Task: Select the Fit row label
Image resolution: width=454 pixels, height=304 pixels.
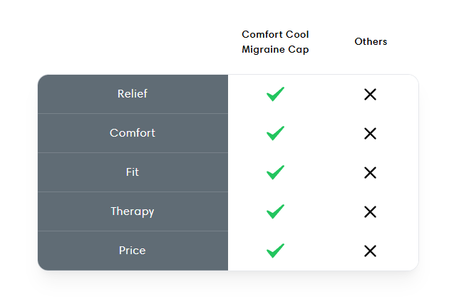Action: [133, 172]
